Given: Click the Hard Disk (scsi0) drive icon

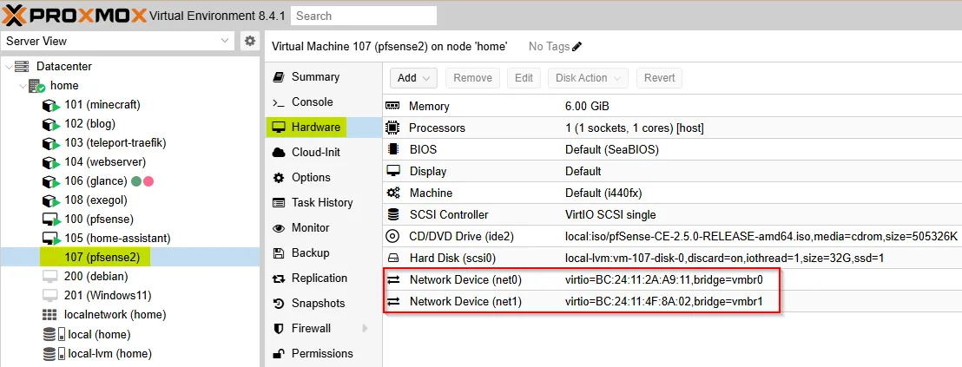Looking at the screenshot, I should [x=393, y=258].
